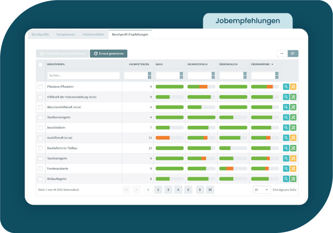Viewport: 333px width, 233px height.
Task: Switch to expanded row view icon
Action: tap(293, 54)
